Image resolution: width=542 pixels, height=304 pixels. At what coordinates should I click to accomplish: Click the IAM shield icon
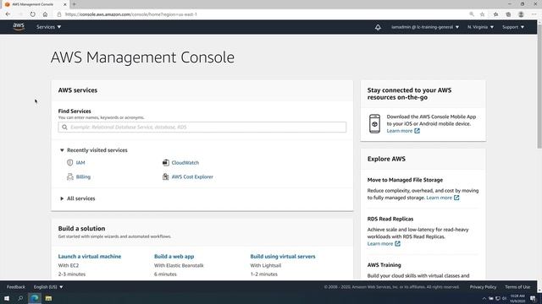(x=69, y=162)
